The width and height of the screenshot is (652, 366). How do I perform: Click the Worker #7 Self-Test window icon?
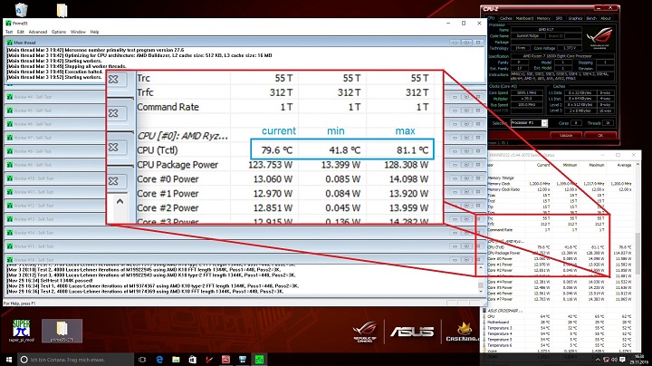(10, 138)
